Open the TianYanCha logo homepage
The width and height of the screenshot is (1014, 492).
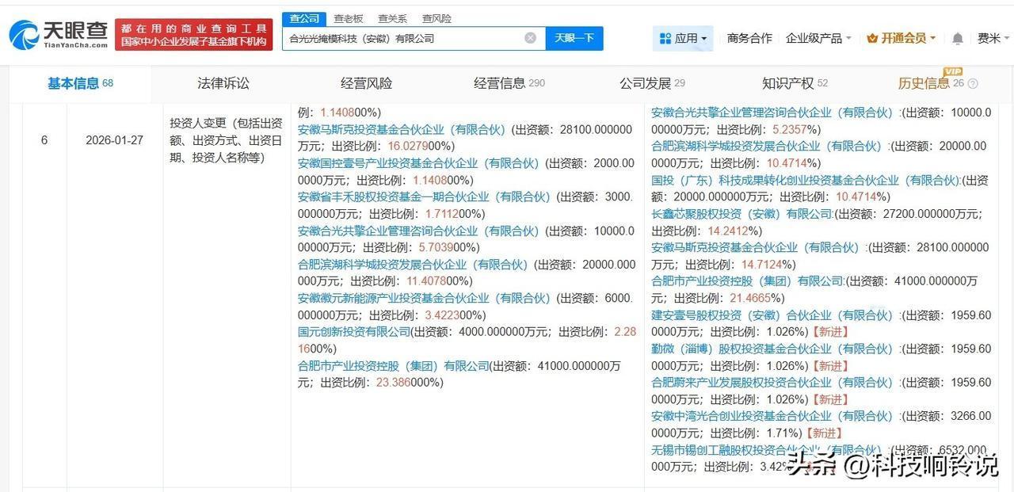coord(58,34)
